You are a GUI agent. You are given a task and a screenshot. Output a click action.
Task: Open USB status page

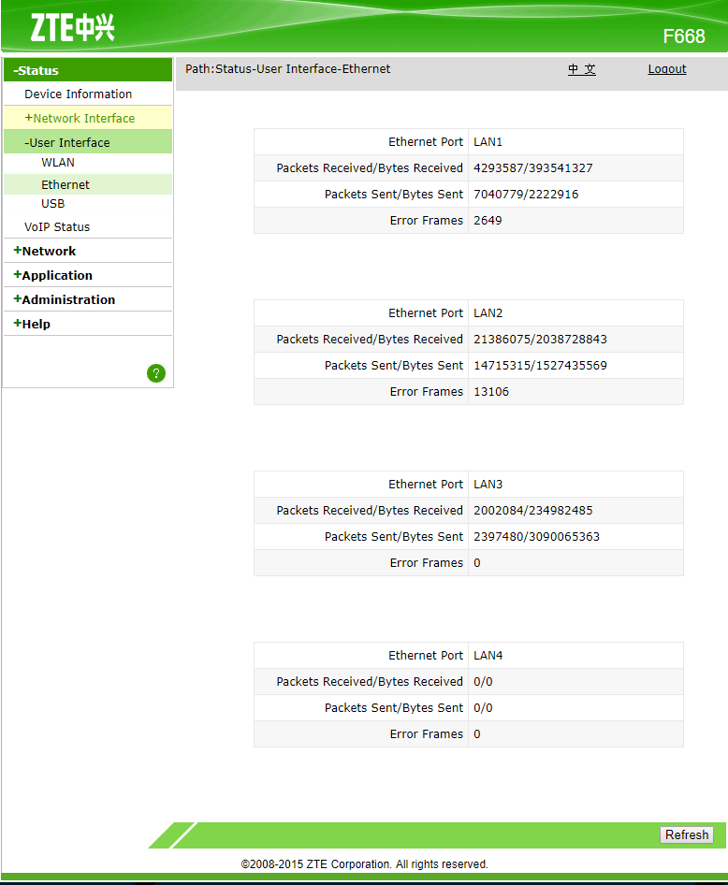click(52, 204)
